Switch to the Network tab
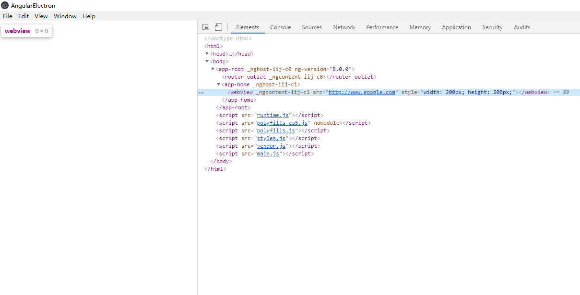 (x=343, y=27)
